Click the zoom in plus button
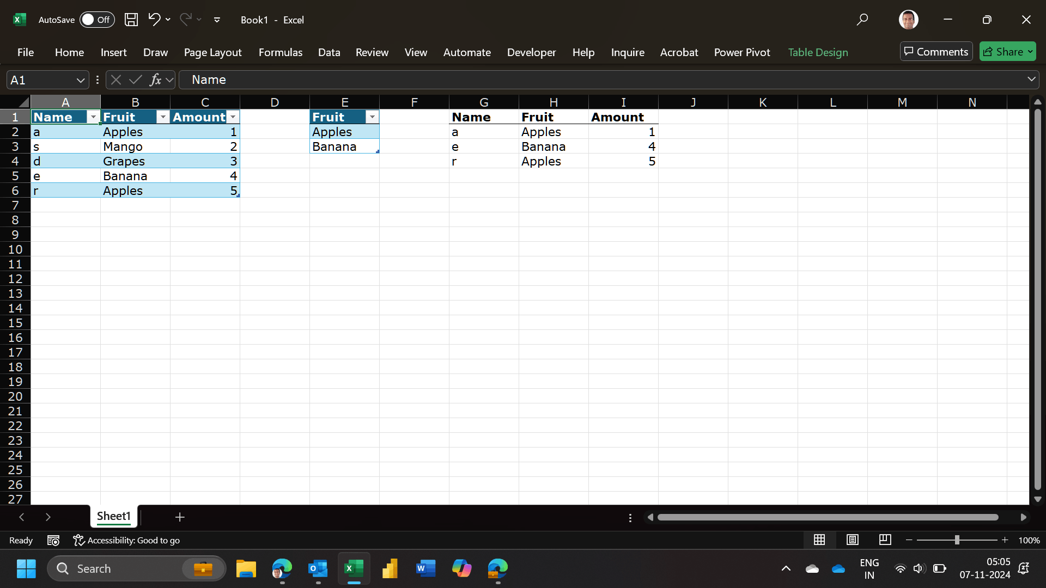 pyautogui.click(x=1005, y=540)
